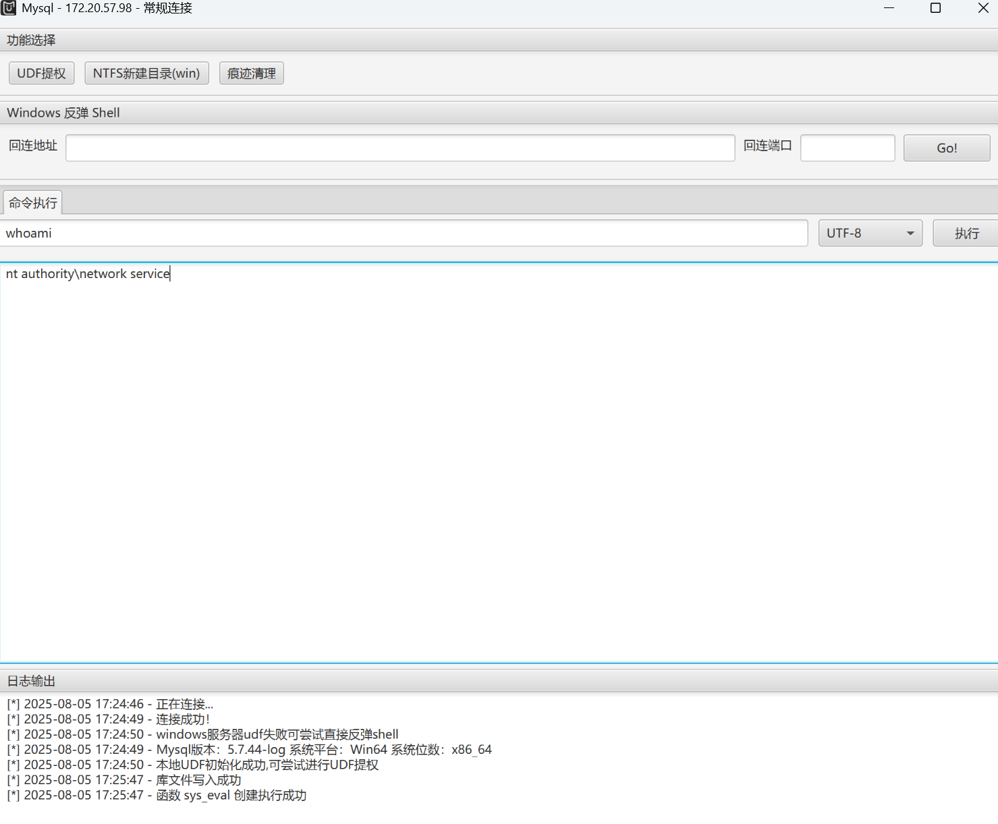Open the UTF-8 encoding dropdown
The height and width of the screenshot is (824, 998).
(x=870, y=233)
